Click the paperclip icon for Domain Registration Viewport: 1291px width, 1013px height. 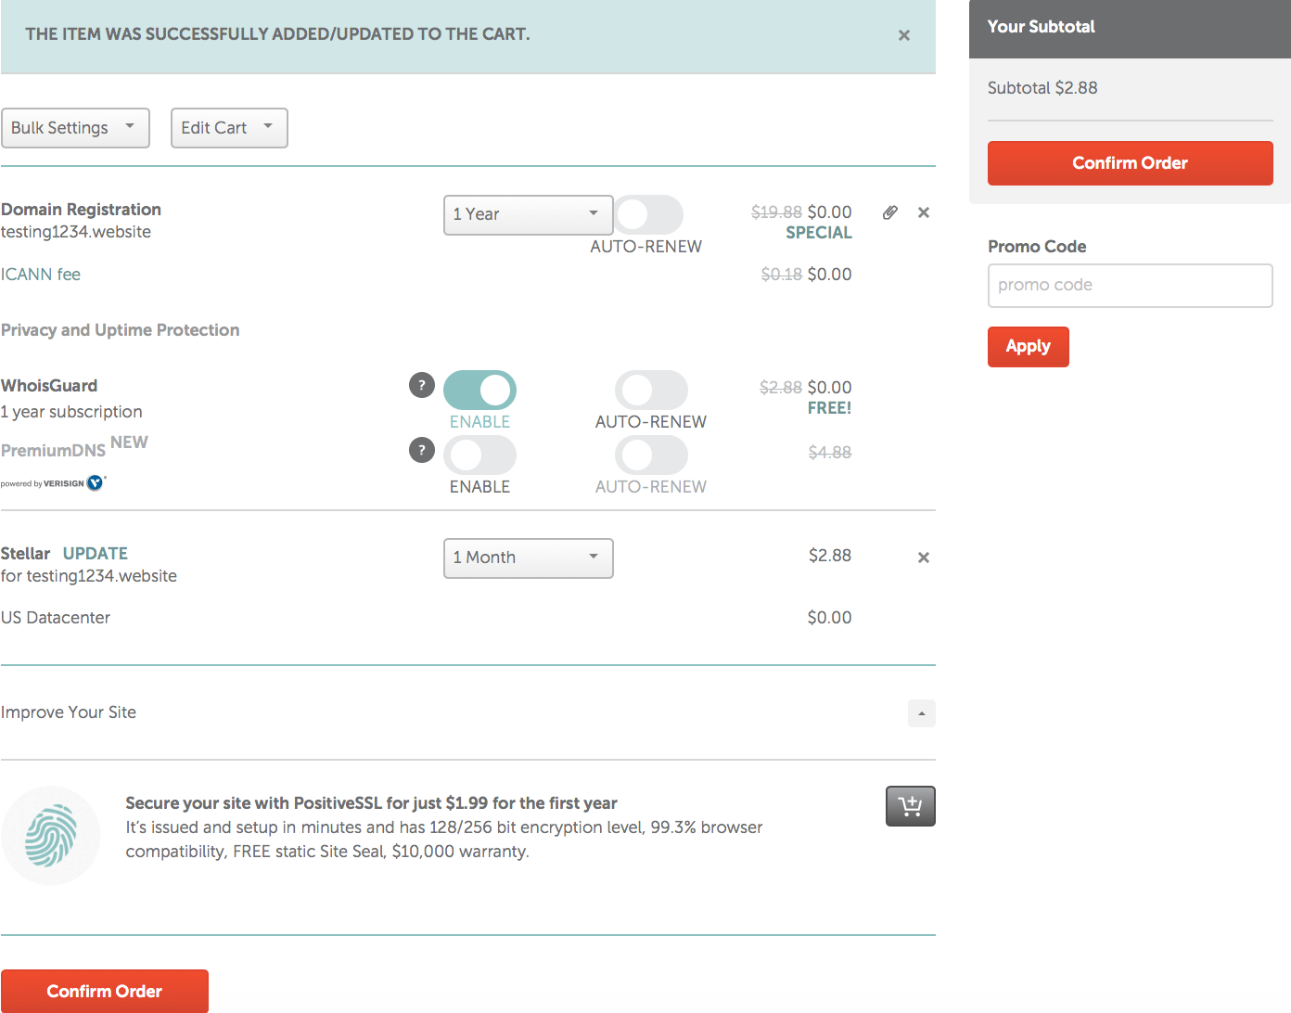pyautogui.click(x=890, y=212)
